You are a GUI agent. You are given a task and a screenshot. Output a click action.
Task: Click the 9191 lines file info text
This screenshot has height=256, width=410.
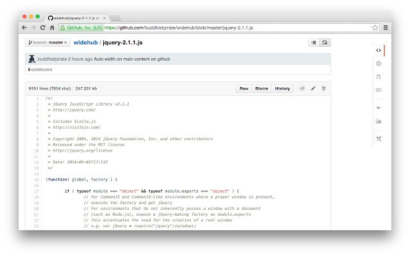point(50,88)
